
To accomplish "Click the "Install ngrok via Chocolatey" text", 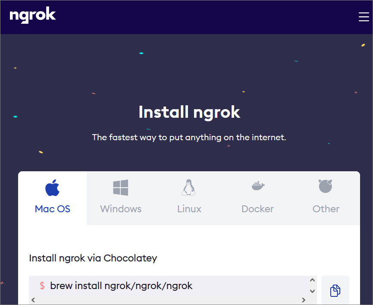I will pyautogui.click(x=93, y=258).
